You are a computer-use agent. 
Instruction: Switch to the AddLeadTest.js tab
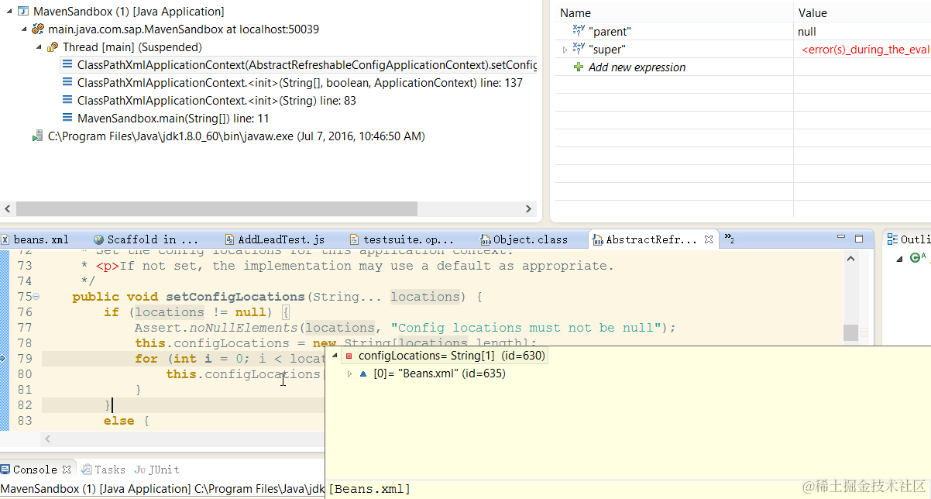tap(275, 239)
